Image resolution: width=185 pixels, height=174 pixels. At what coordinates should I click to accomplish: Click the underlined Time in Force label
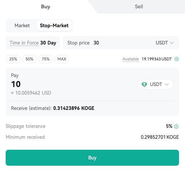point(24,43)
